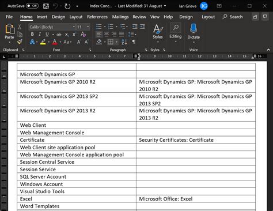Toggle Italic formatting
The image size is (273, 211).
pyautogui.click(x=40, y=34)
